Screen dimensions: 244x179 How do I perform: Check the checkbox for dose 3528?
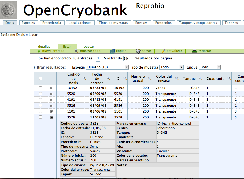(41, 117)
